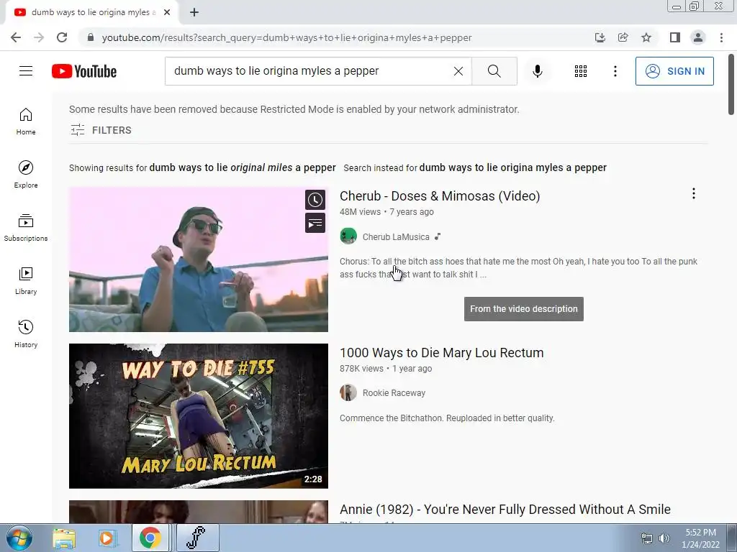737x552 pixels.
Task: Open Explore in the sidebar
Action: click(x=26, y=175)
